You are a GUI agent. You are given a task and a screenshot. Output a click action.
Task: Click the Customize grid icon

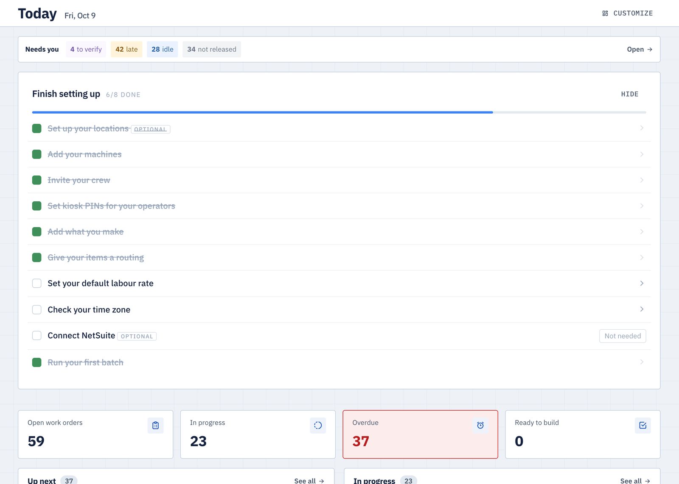pos(605,14)
